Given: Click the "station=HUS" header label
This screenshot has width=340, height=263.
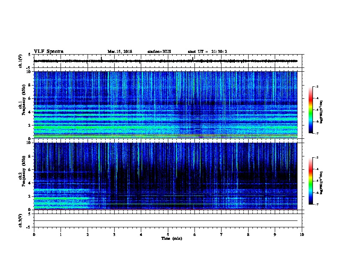Looking at the screenshot, I should [x=159, y=52].
